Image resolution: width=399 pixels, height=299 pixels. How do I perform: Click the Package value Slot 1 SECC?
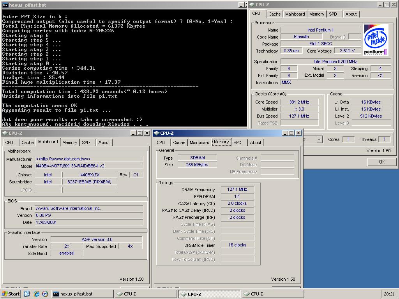[320, 44]
